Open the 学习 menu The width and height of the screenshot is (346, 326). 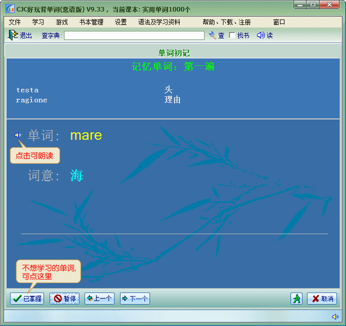coord(38,22)
